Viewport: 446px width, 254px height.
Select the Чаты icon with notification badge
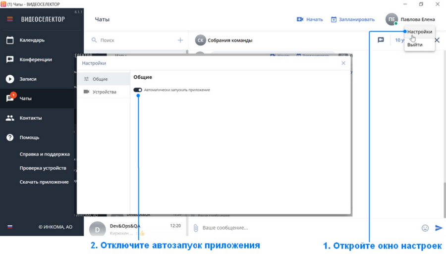coord(10,98)
